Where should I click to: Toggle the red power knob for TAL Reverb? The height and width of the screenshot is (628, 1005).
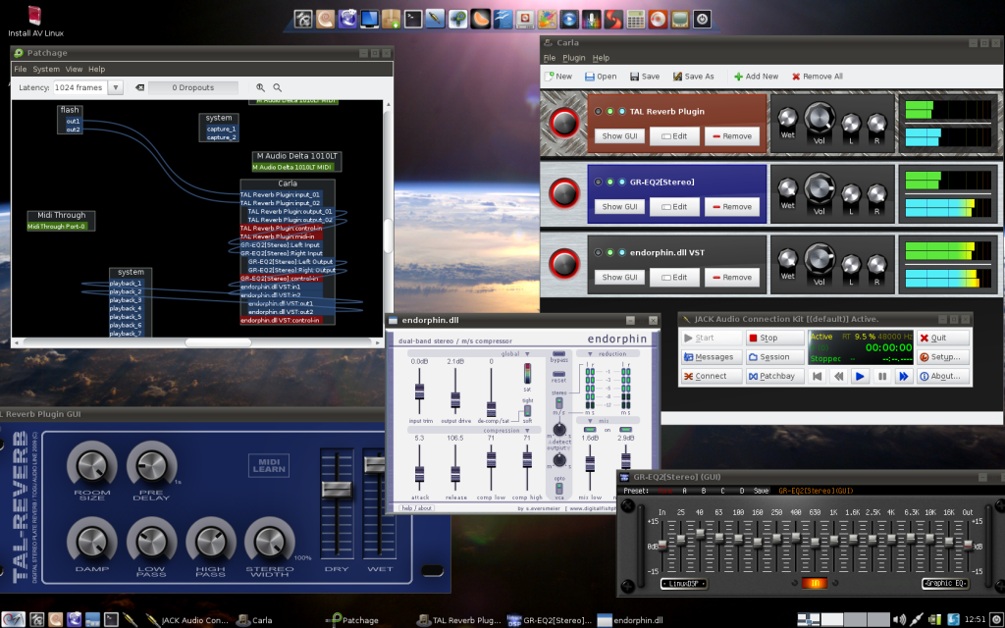564,123
